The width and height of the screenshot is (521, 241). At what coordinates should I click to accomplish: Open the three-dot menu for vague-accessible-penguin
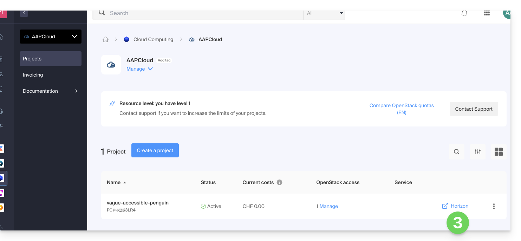(x=494, y=206)
